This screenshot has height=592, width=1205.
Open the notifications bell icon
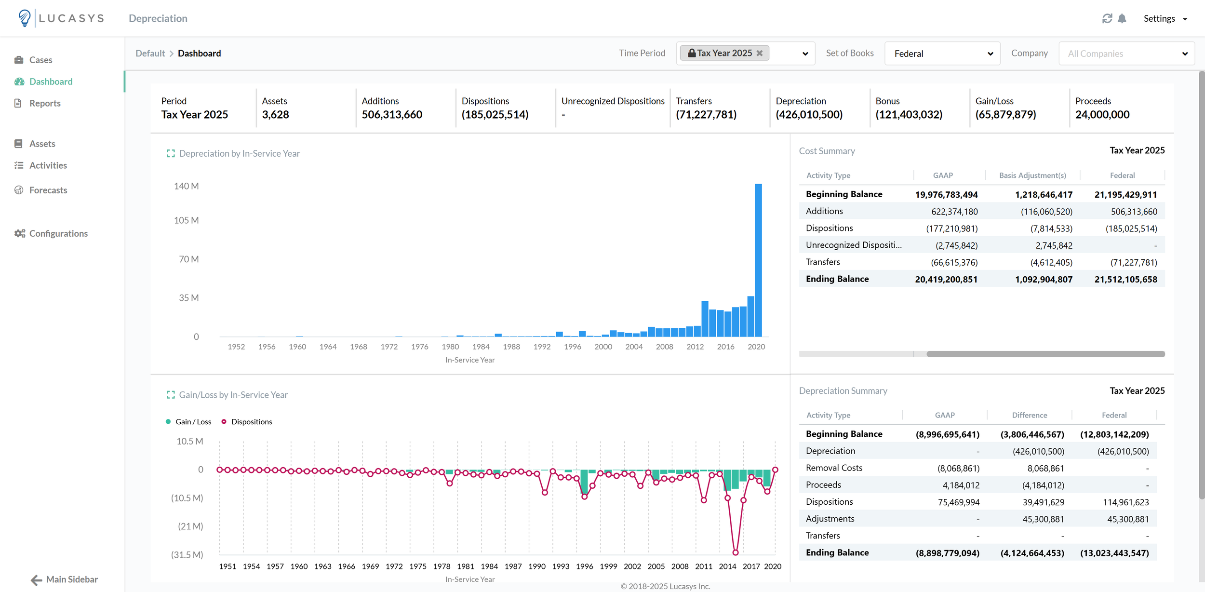tap(1122, 18)
